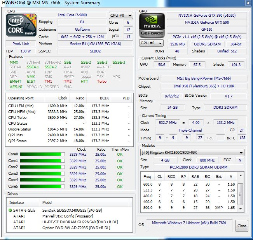Select the Optiarc DVD RW AD-7203S row
Image resolution: width=253 pixels, height=240 pixels.
click(70, 228)
